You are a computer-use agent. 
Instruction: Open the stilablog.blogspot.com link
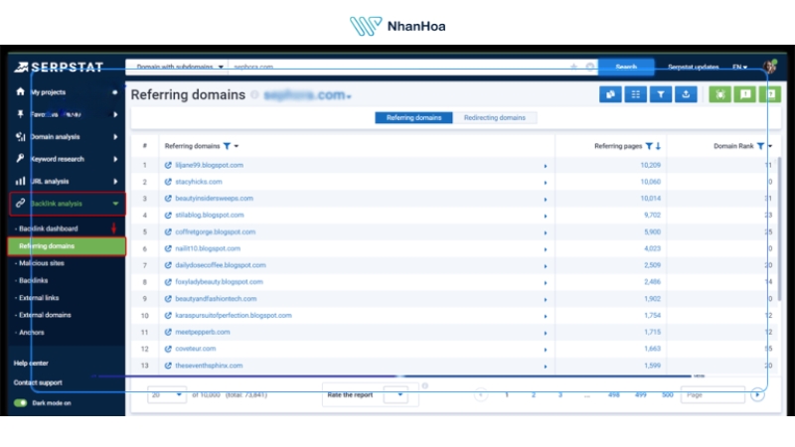click(x=210, y=215)
